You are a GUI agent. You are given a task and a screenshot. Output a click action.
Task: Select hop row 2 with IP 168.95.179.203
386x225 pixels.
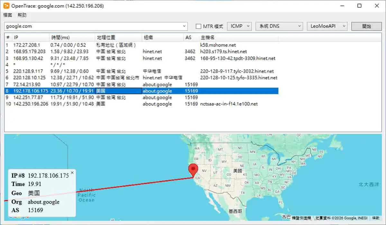tap(141, 52)
